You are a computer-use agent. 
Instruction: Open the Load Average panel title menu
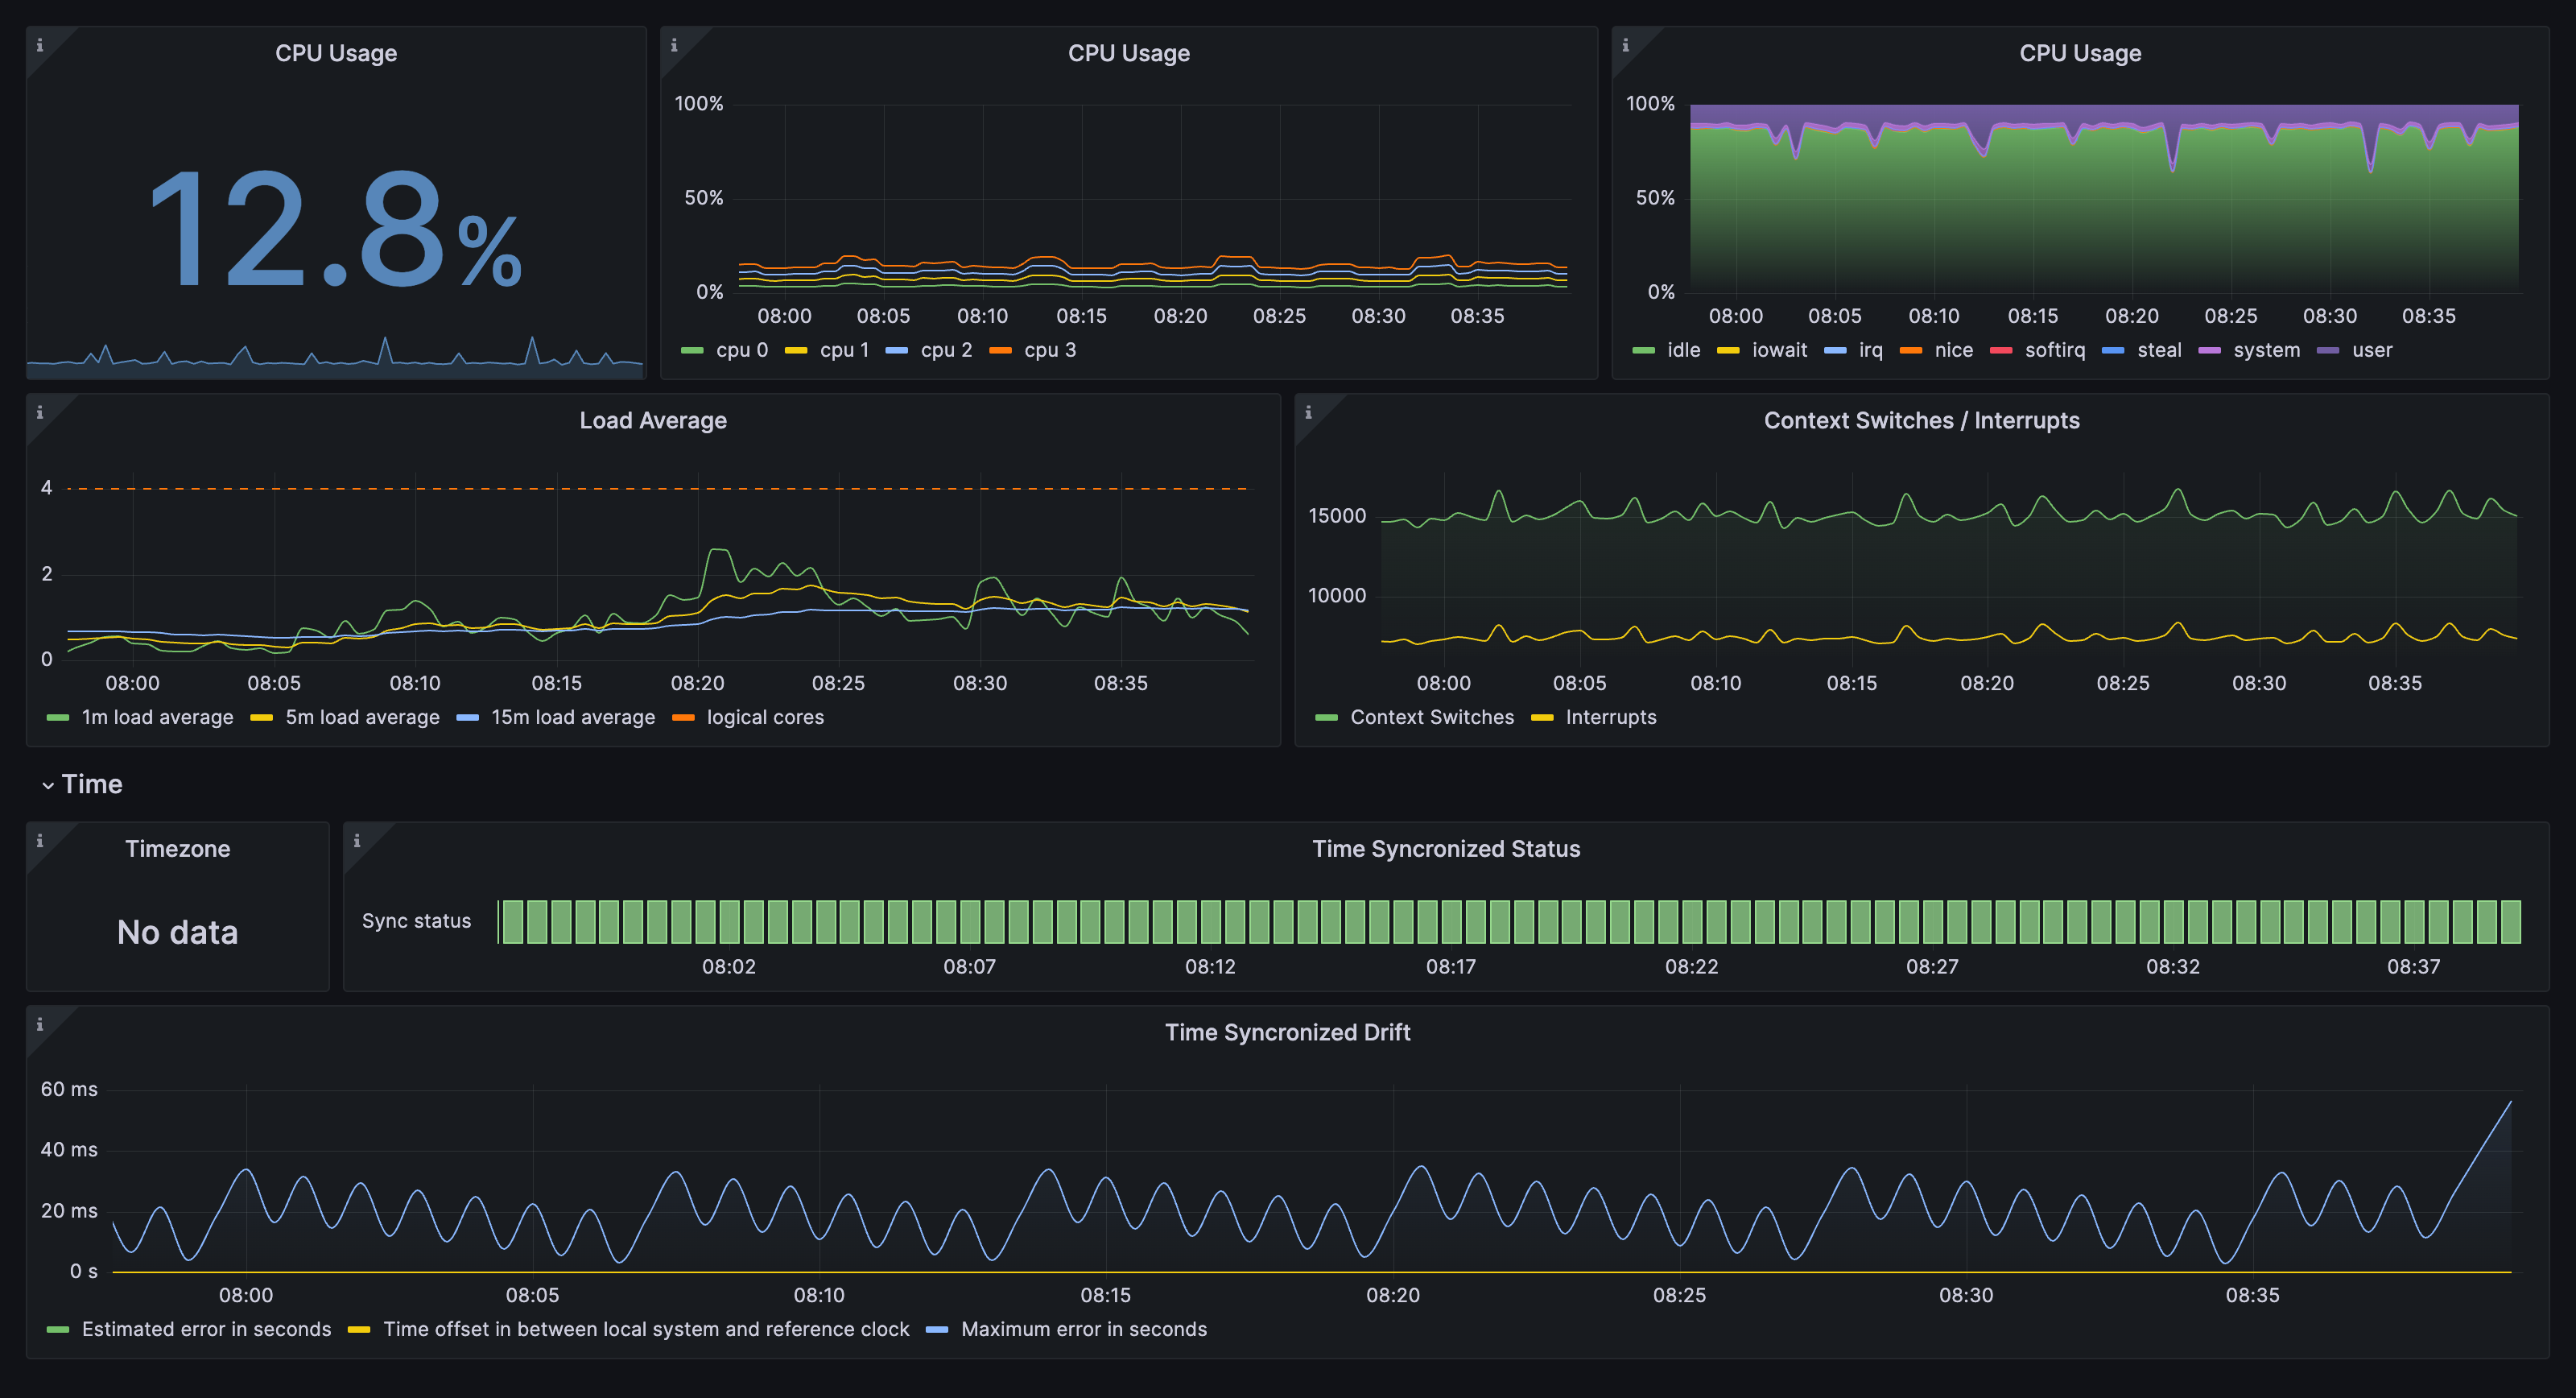click(651, 420)
